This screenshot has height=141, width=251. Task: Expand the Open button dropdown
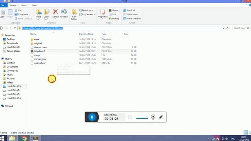tap(119, 10)
